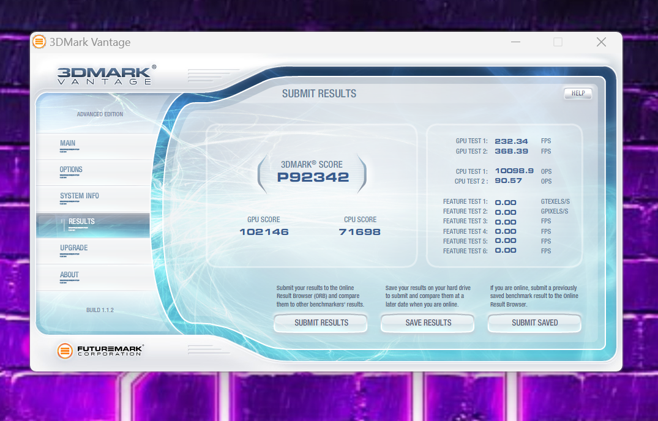The image size is (658, 421).
Task: Click the Feature Test 4 label
Action: pyautogui.click(x=465, y=231)
